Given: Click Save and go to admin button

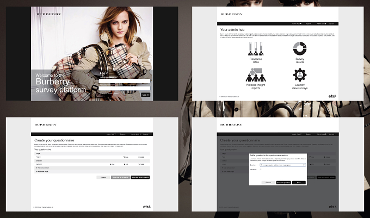Looking at the screenshot, I should 120,177.
